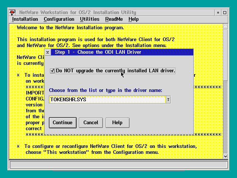This screenshot has height=178, width=237.
Task: Open the NetWare installer window system icon
Action: point(12,12)
